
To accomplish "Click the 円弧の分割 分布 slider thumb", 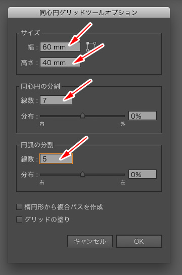I will click(x=82, y=174).
